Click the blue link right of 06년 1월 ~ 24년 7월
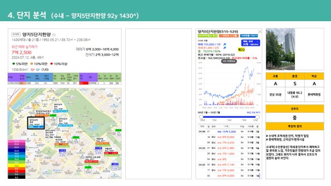Screen dimensions: 331x186 pos(253,113)
